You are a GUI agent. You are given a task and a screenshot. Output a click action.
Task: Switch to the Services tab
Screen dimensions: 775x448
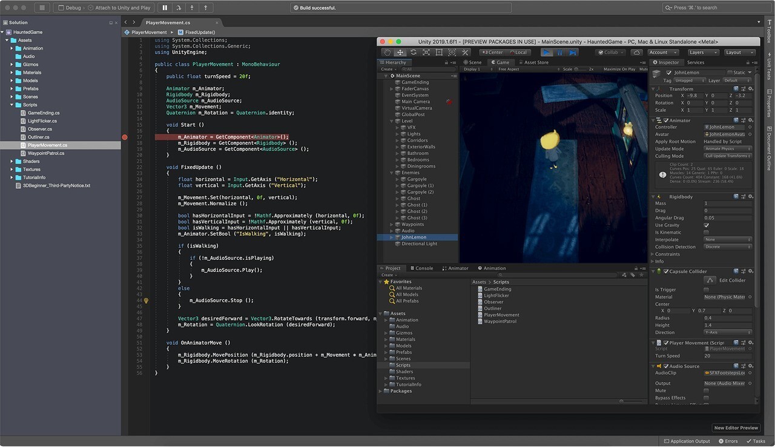coord(696,62)
